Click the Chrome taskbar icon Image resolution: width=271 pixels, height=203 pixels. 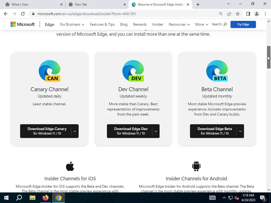tap(58, 198)
